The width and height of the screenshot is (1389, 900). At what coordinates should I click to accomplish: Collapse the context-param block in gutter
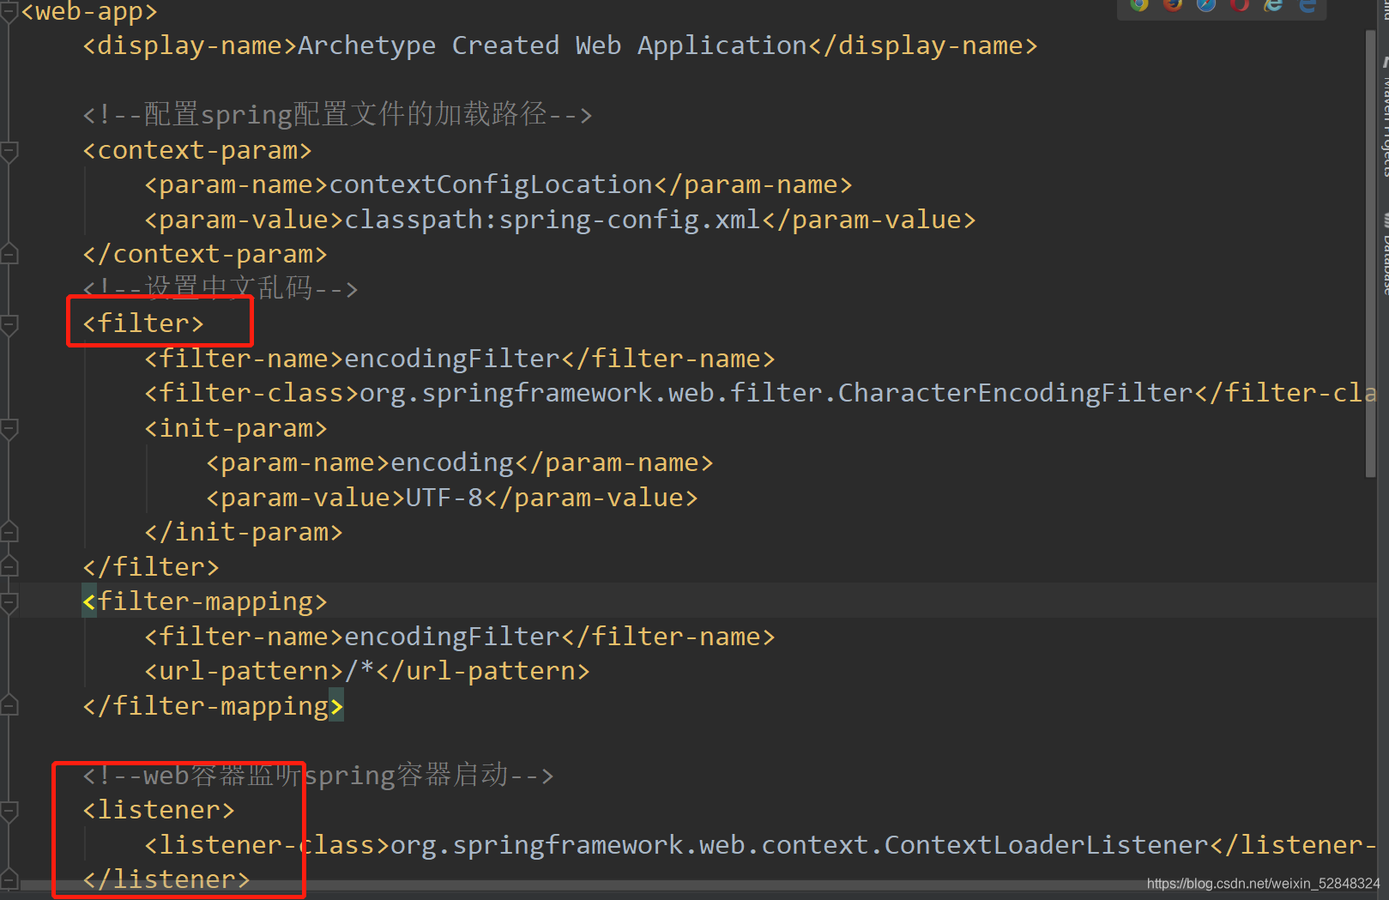9,151
